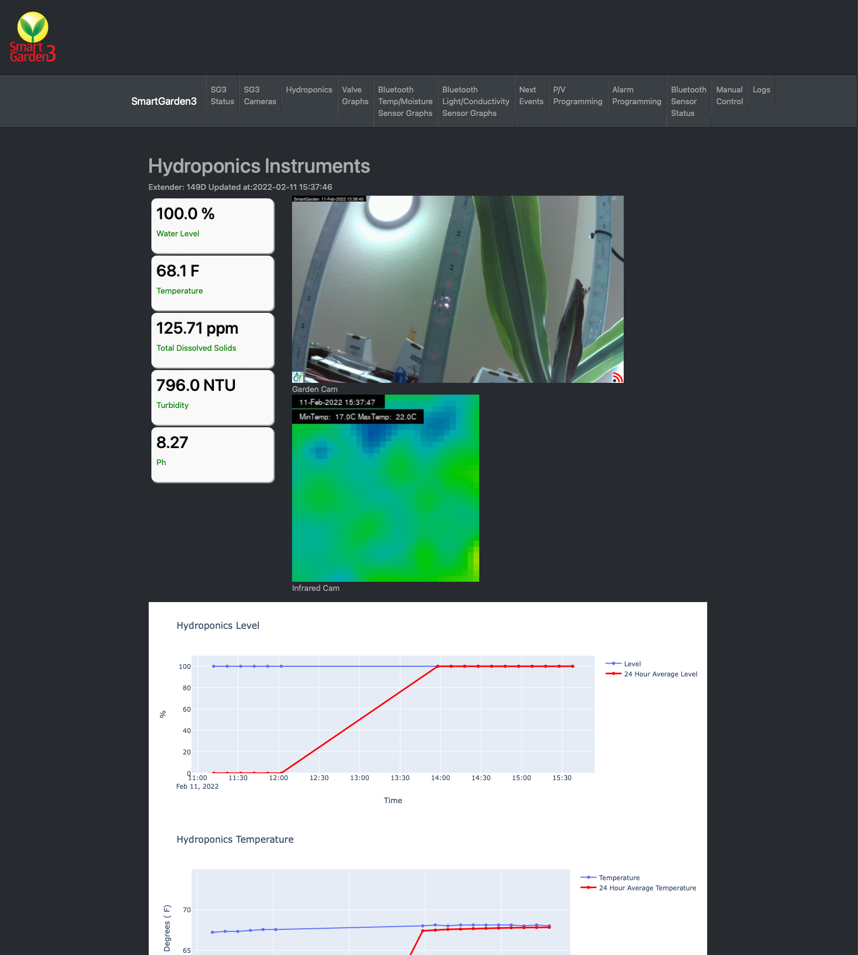Image resolution: width=858 pixels, height=955 pixels.
Task: Select the Hydroponics nav item
Action: [x=309, y=90]
